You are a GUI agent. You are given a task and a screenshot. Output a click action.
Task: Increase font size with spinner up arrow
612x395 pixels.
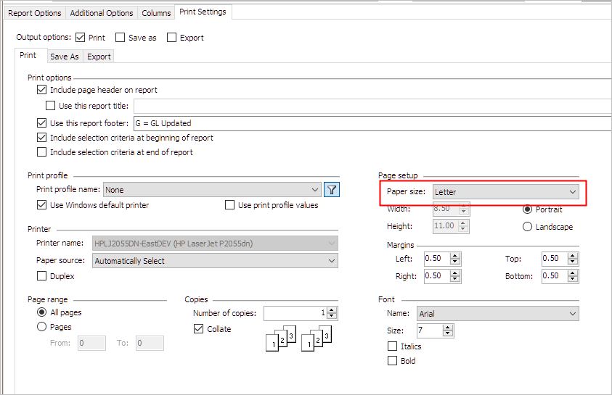point(448,328)
